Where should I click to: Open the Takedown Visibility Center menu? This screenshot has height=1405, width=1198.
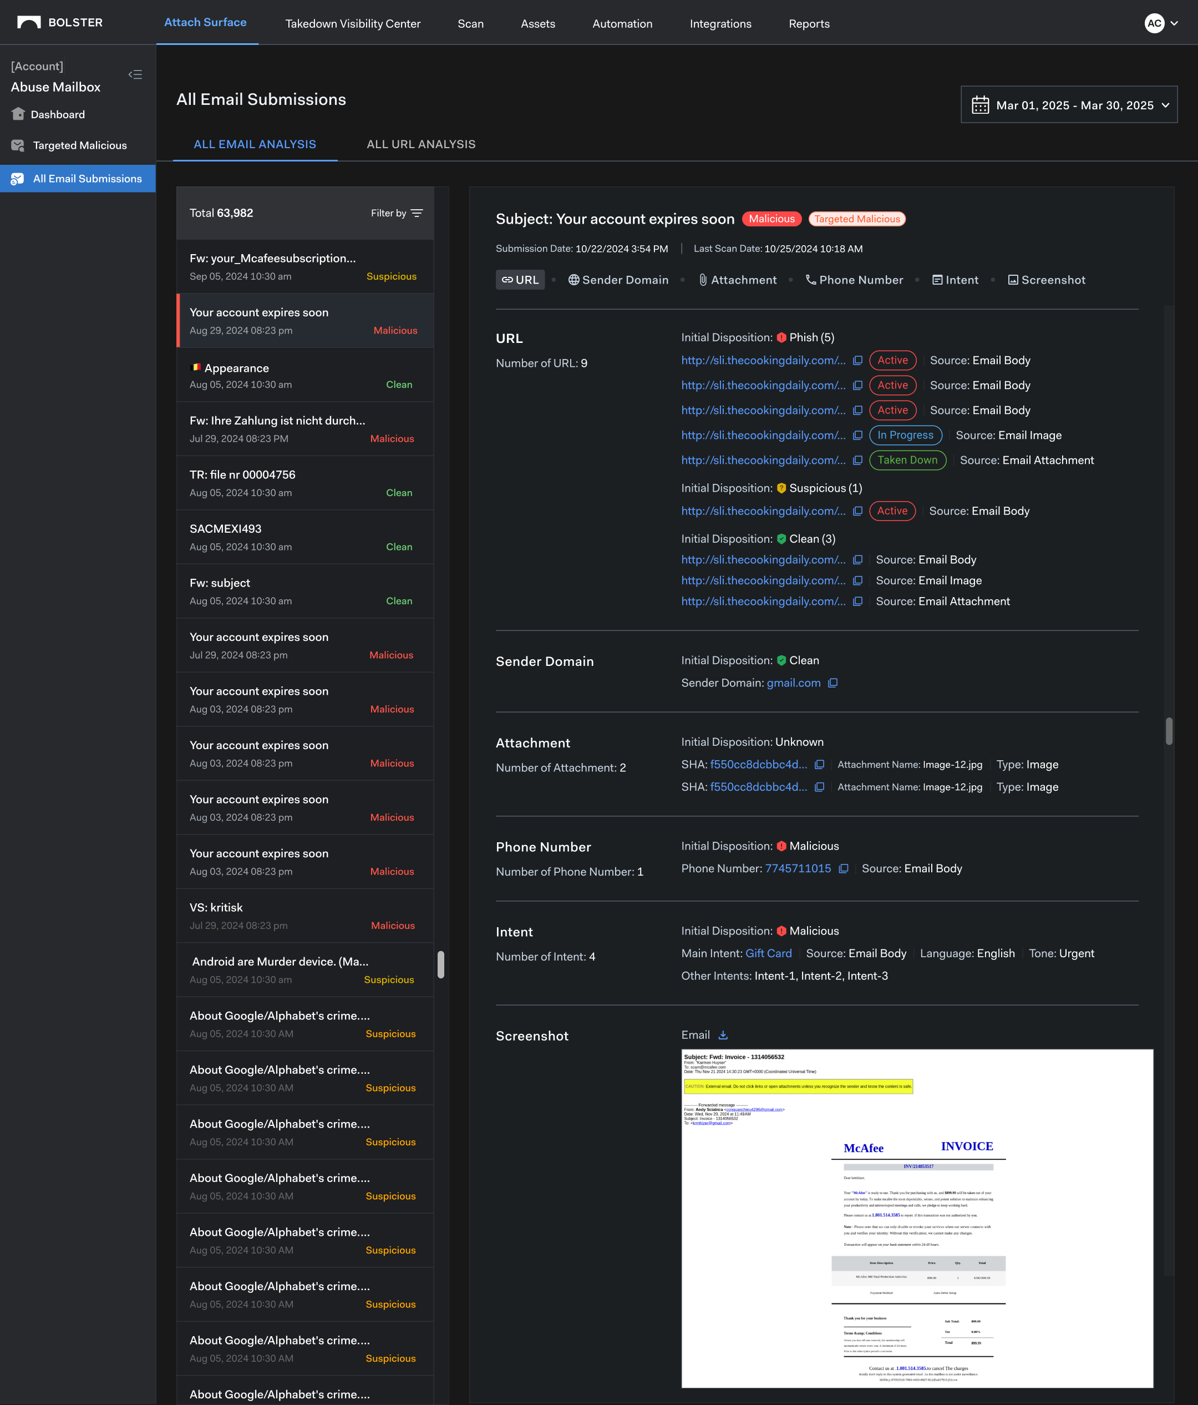click(352, 24)
